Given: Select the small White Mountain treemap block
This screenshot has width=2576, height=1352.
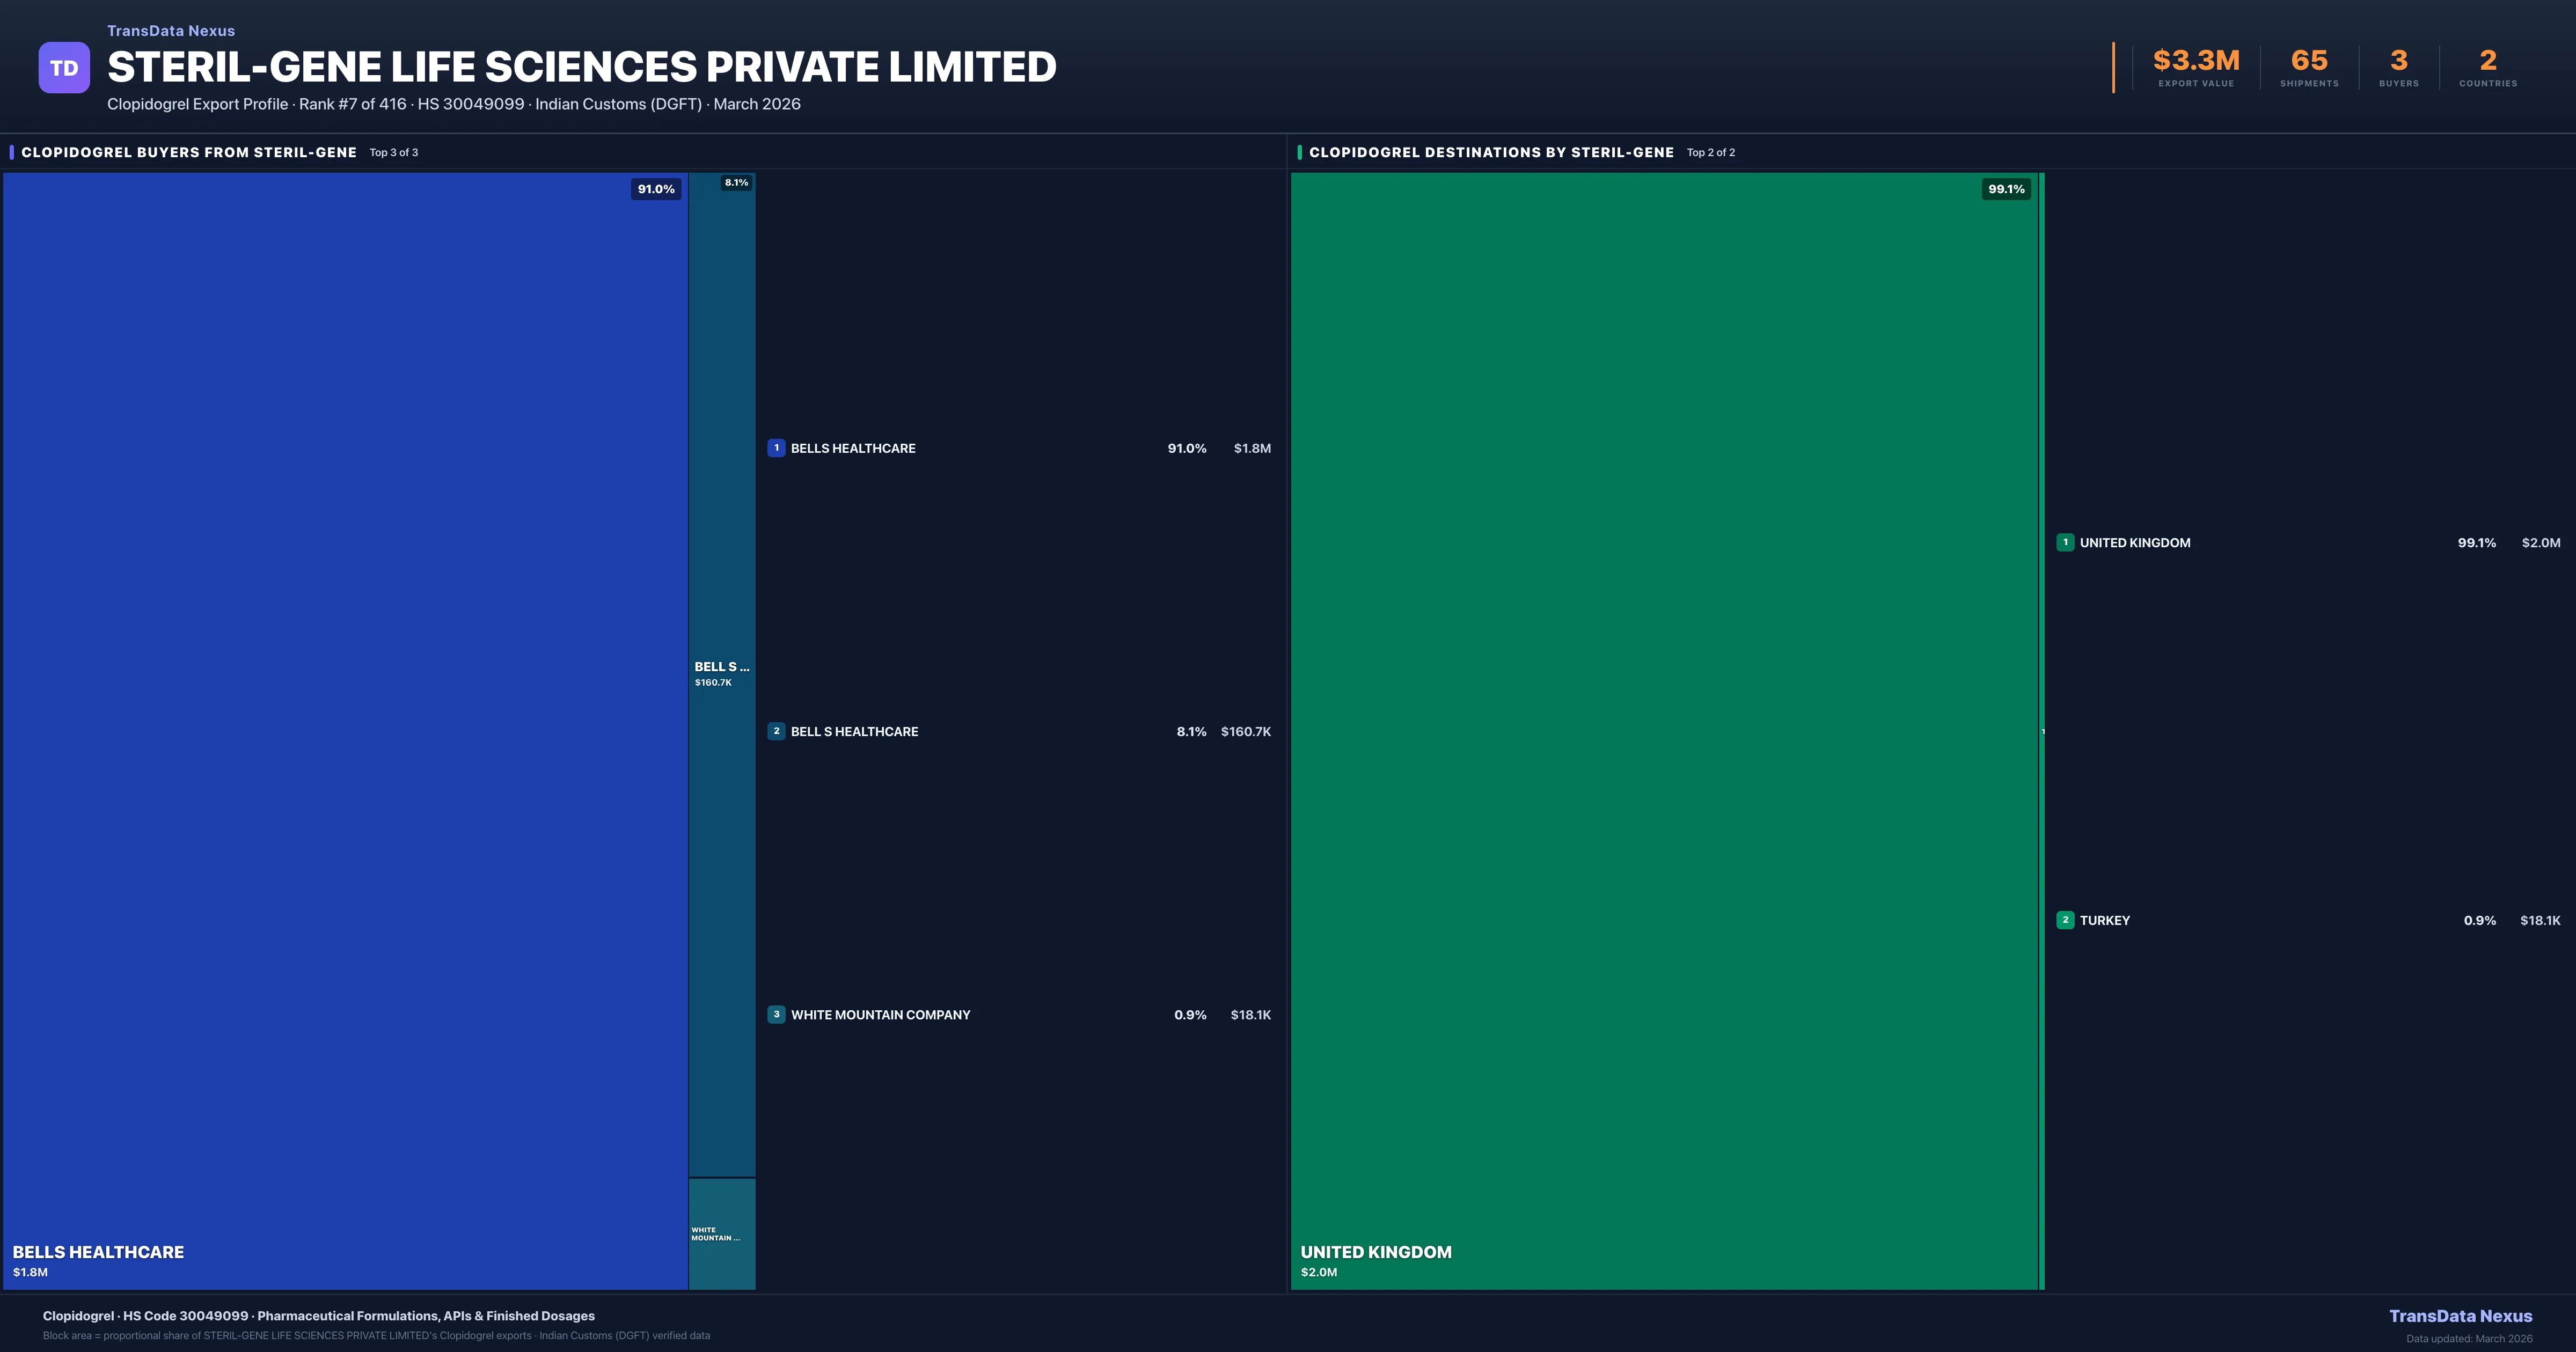Looking at the screenshot, I should (x=721, y=1234).
